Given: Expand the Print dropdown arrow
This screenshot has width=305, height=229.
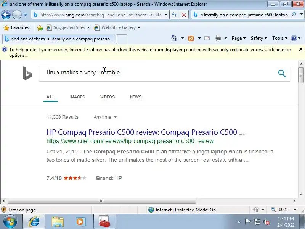Looking at the screenshot, I should coord(226,38).
